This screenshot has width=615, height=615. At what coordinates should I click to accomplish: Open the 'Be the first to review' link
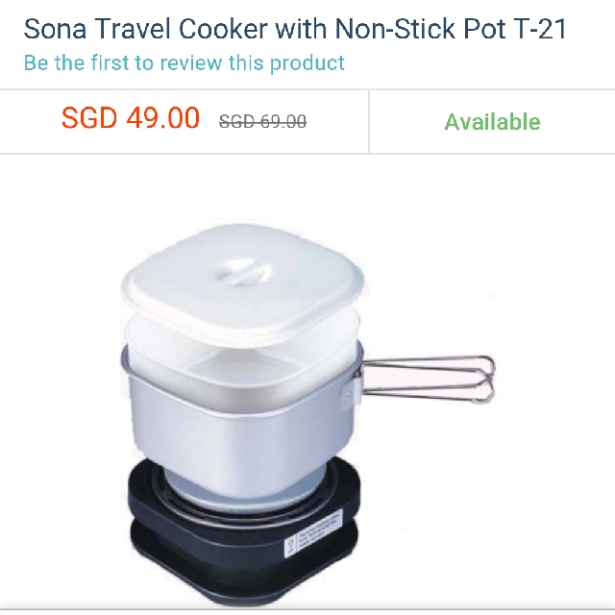pos(184,62)
